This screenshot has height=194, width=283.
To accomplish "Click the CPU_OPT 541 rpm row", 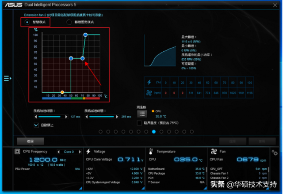I will coord(238,169).
